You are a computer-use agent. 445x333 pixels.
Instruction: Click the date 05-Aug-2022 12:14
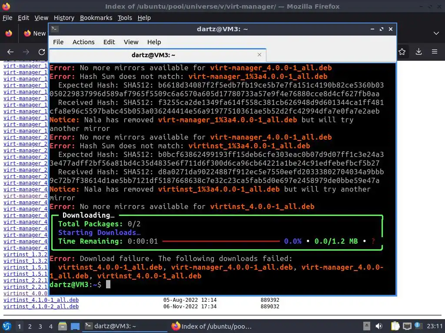[x=190, y=300]
